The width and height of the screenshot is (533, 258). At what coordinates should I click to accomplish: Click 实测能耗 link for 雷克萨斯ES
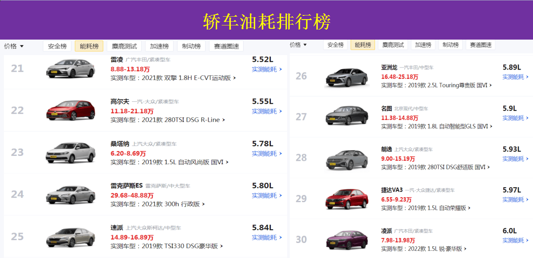(267, 195)
